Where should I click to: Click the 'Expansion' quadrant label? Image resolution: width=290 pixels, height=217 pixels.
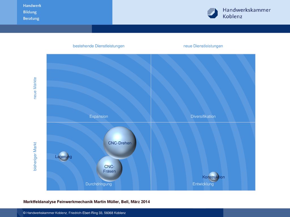click(99, 116)
